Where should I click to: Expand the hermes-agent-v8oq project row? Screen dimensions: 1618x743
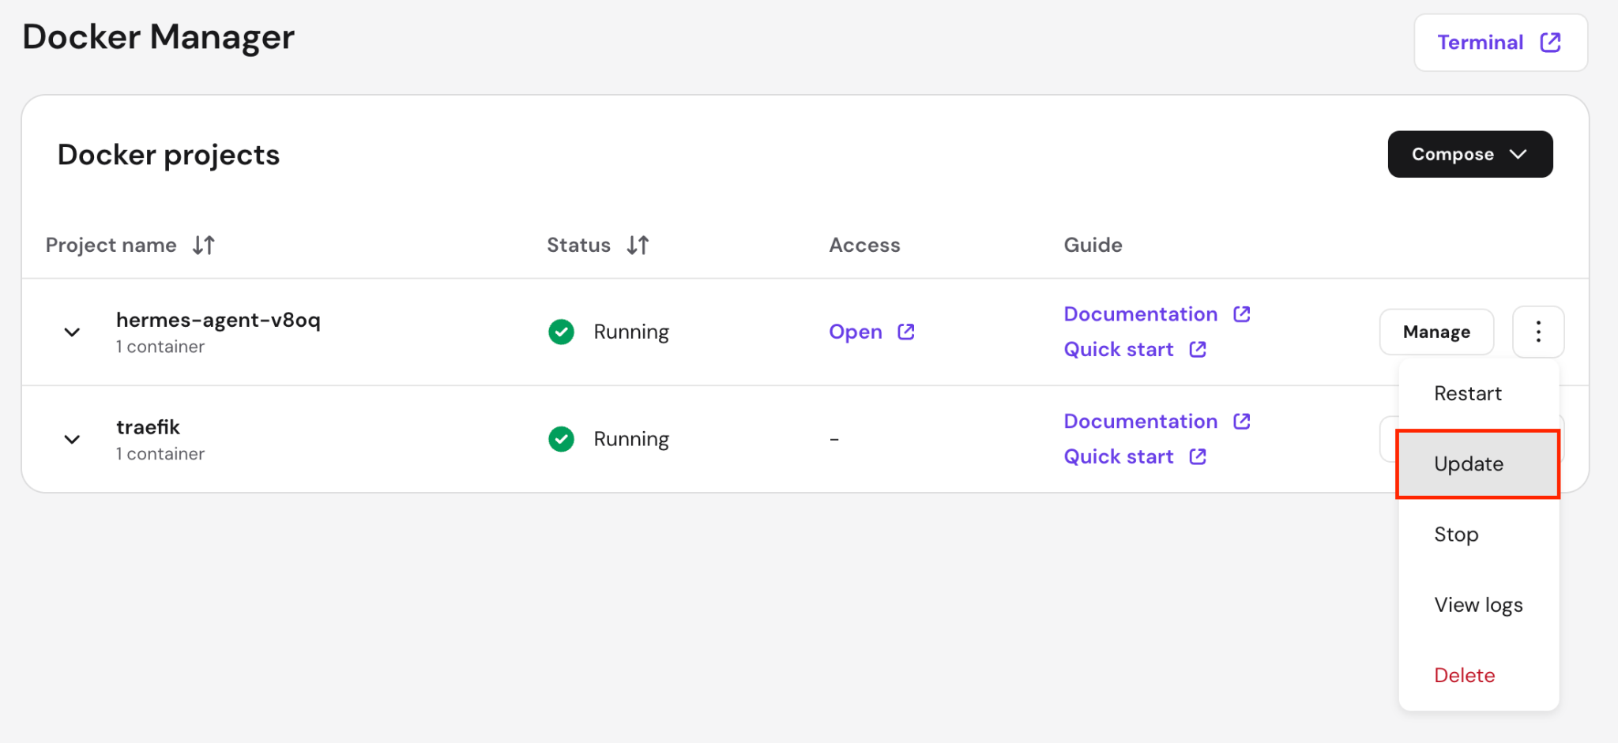pos(72,332)
